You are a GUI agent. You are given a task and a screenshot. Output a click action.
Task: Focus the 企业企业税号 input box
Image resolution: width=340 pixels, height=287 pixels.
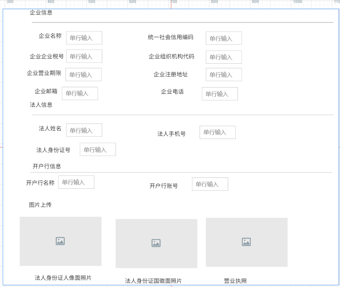[84, 56]
